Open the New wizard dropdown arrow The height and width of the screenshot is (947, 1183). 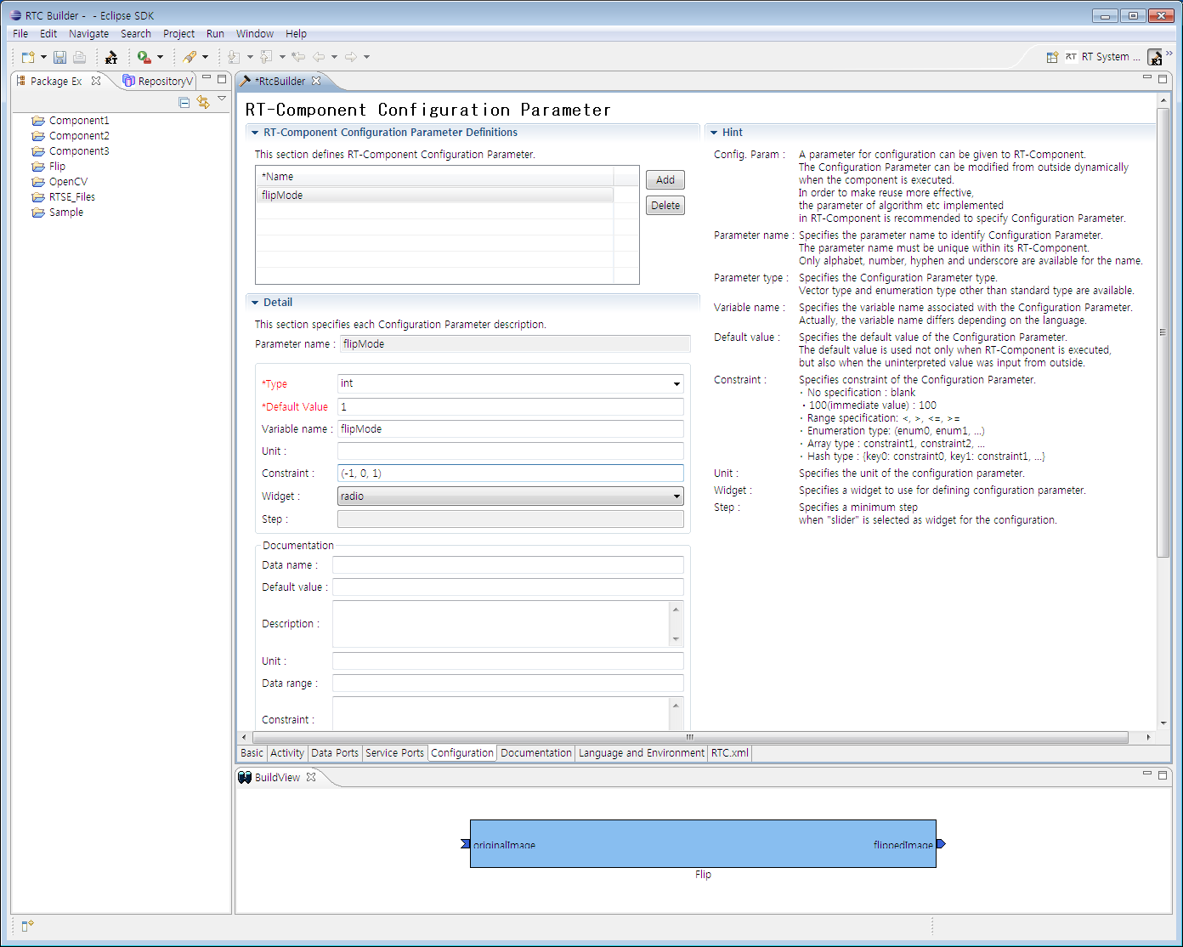pos(43,57)
